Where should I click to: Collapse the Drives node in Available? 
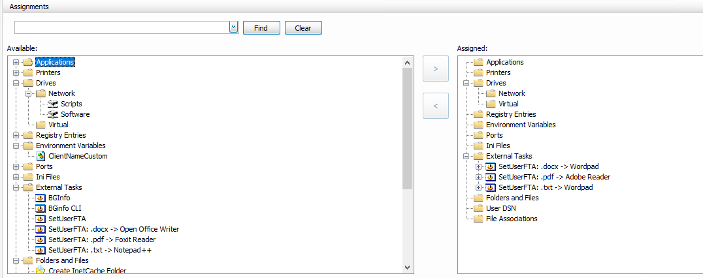16,84
